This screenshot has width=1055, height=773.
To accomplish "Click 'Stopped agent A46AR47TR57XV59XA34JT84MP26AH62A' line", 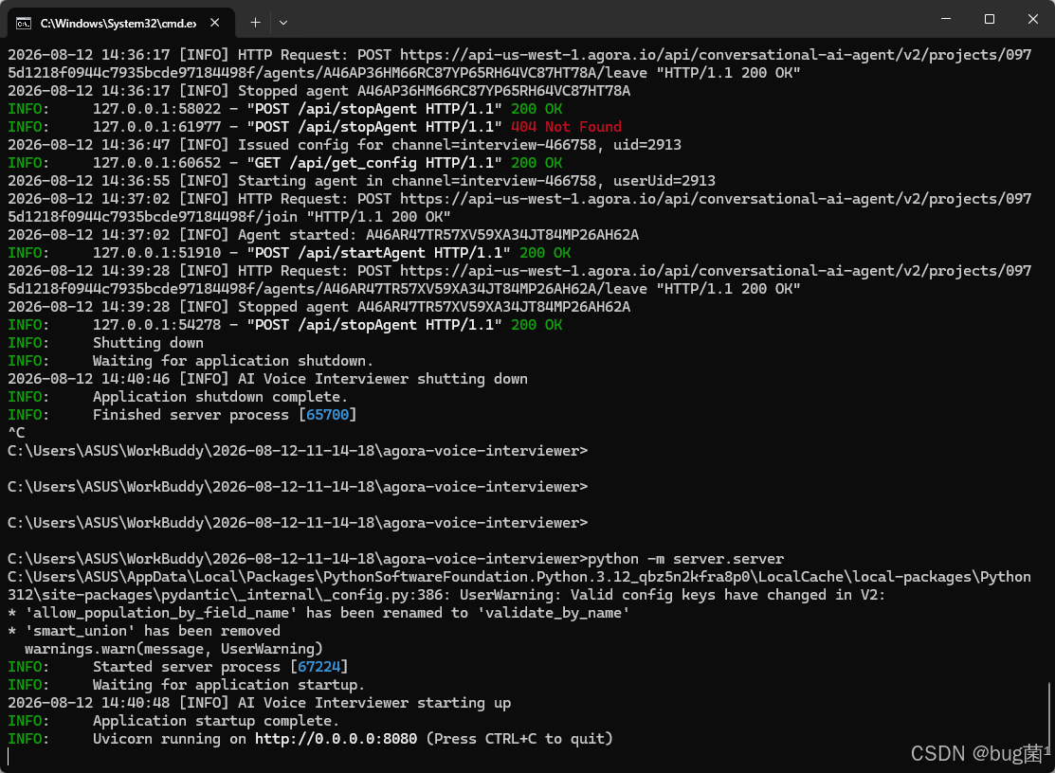I will tap(318, 307).
